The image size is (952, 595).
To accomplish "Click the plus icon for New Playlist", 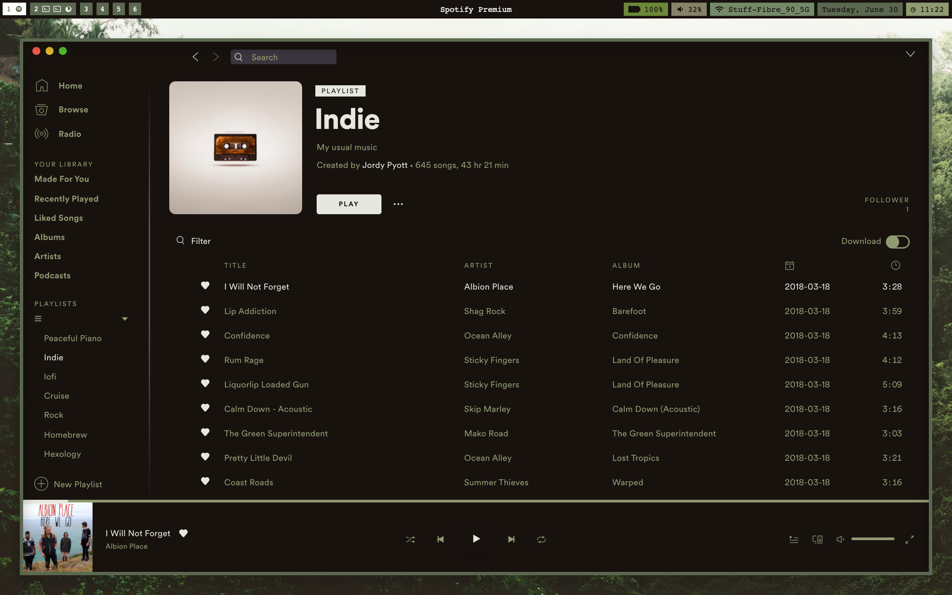I will point(41,484).
